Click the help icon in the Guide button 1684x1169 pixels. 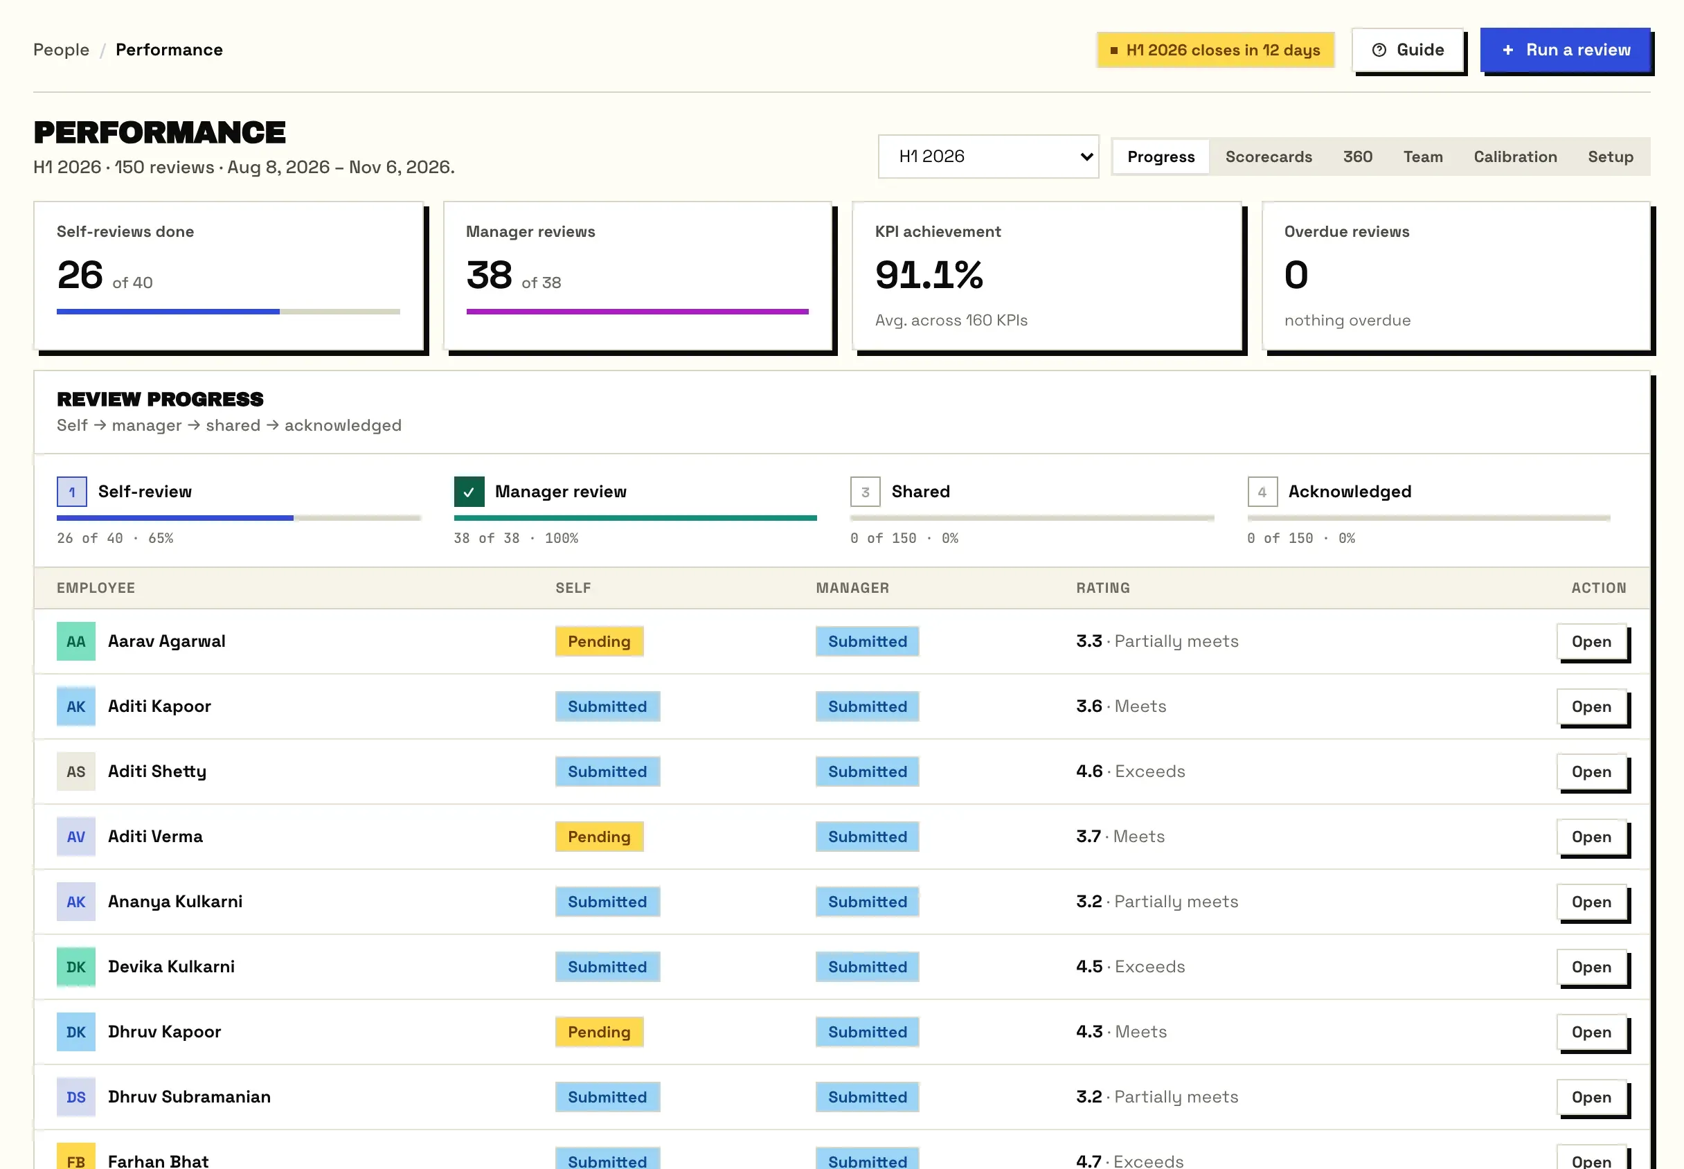[1379, 50]
